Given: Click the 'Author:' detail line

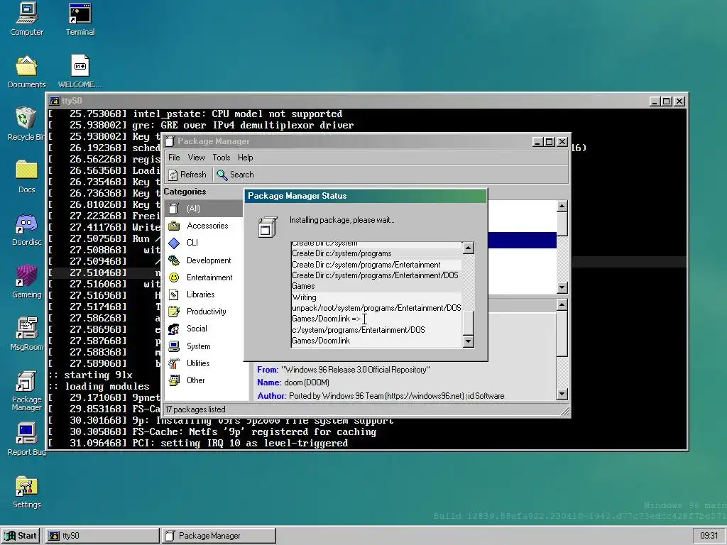Looking at the screenshot, I should pyautogui.click(x=381, y=396).
